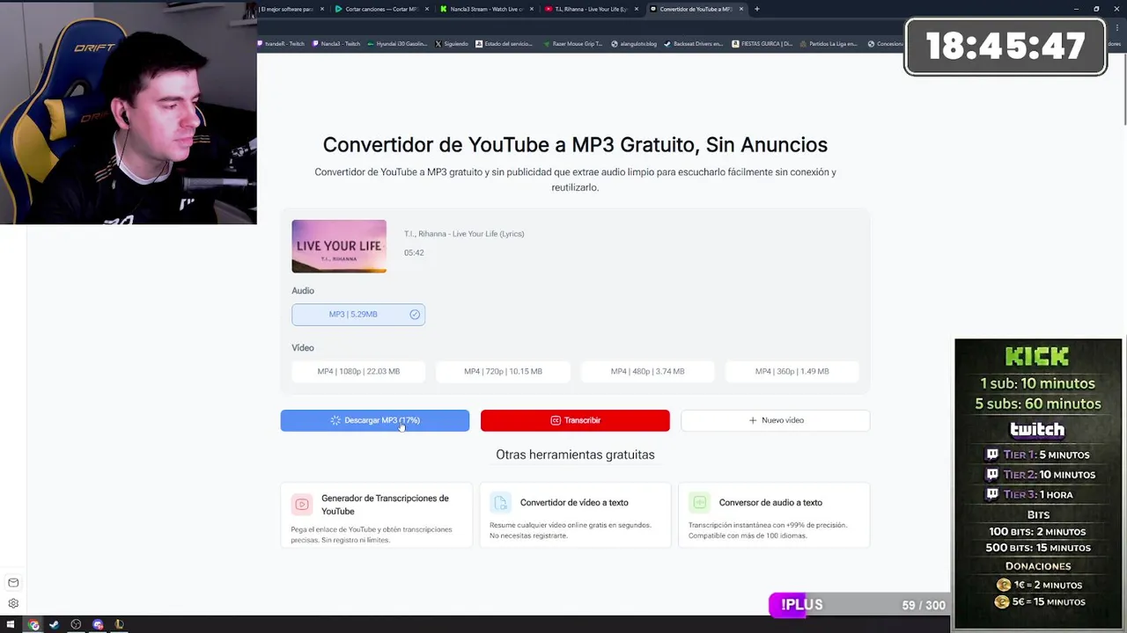The image size is (1127, 633).
Task: Open League of Legends from the taskbar
Action: (x=119, y=625)
